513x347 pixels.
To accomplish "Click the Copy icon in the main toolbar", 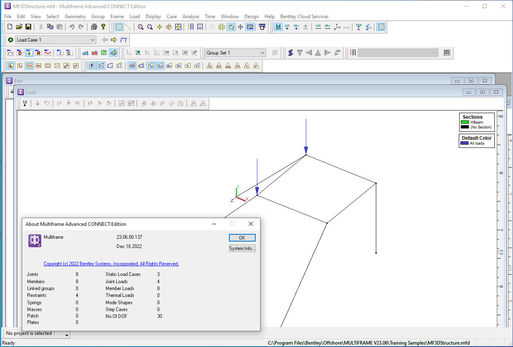I will tap(50, 27).
